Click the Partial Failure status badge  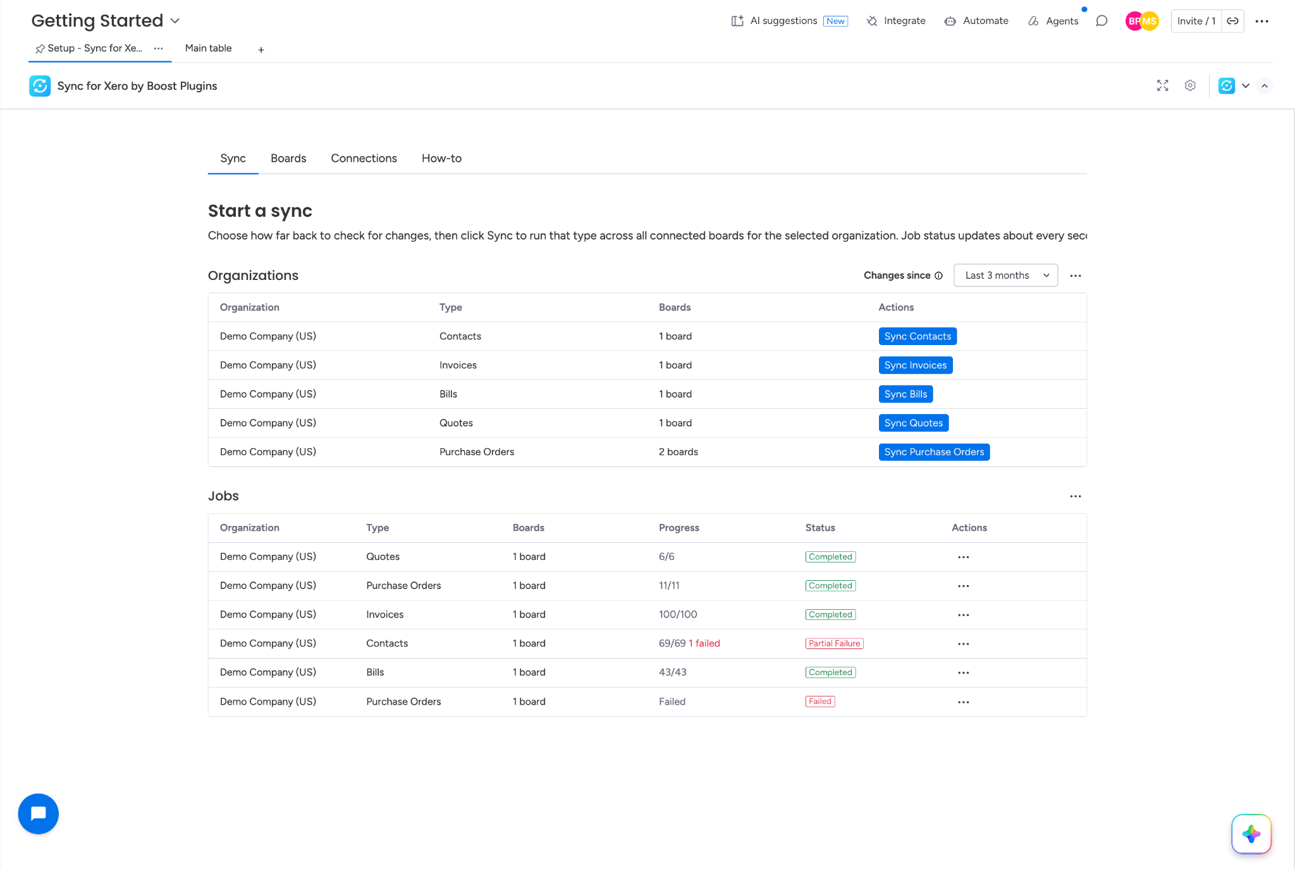click(834, 643)
